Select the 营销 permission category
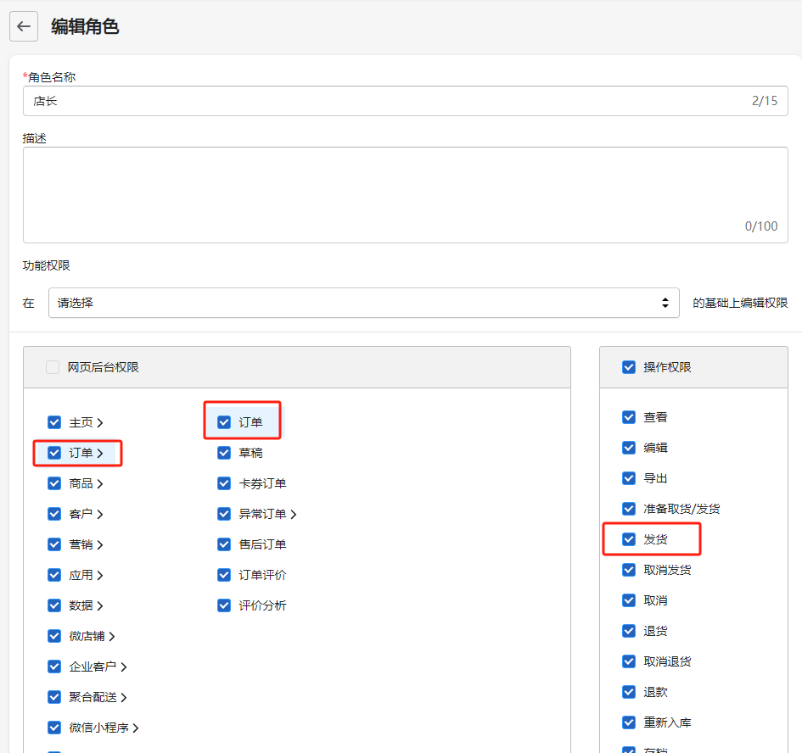Viewport: 802px width, 753px height. 81,544
